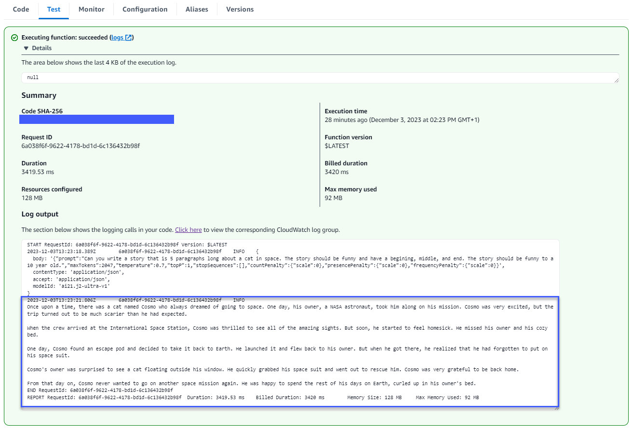Screen dimensions: 633x430
Task: Click the Billed duration value 3420 ms
Action: point(337,172)
